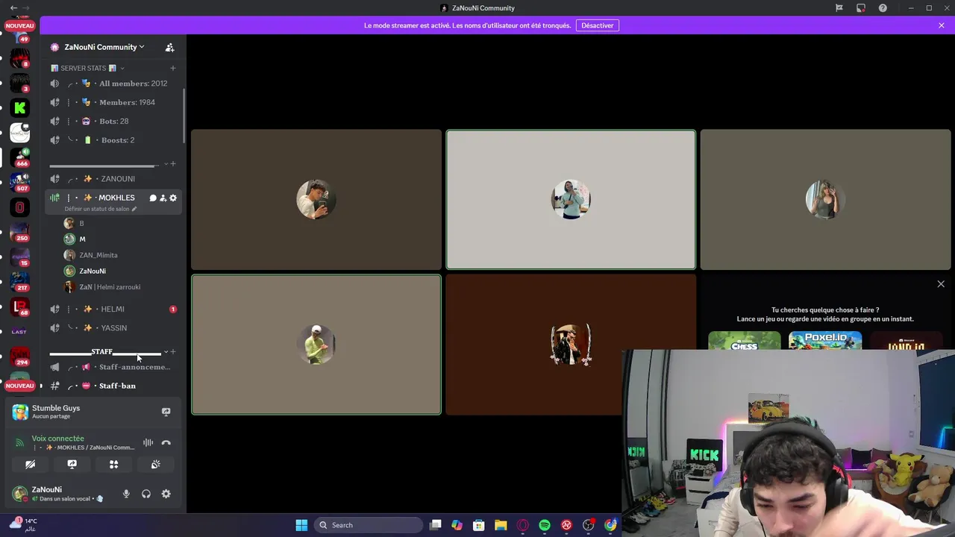Join the HELMI voice channel
The image size is (955, 537).
click(113, 309)
